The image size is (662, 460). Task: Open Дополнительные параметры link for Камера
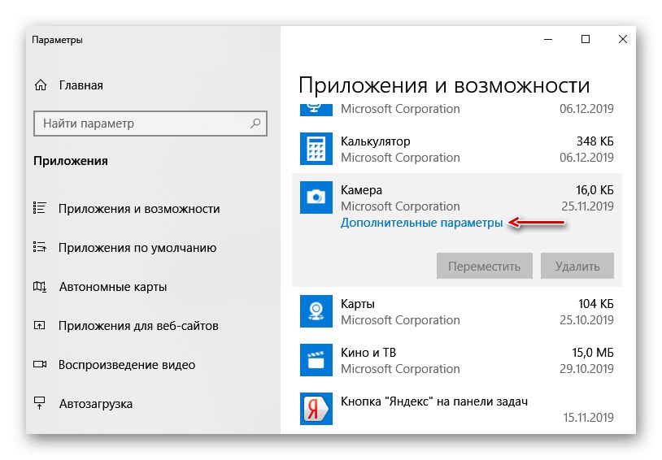point(421,223)
